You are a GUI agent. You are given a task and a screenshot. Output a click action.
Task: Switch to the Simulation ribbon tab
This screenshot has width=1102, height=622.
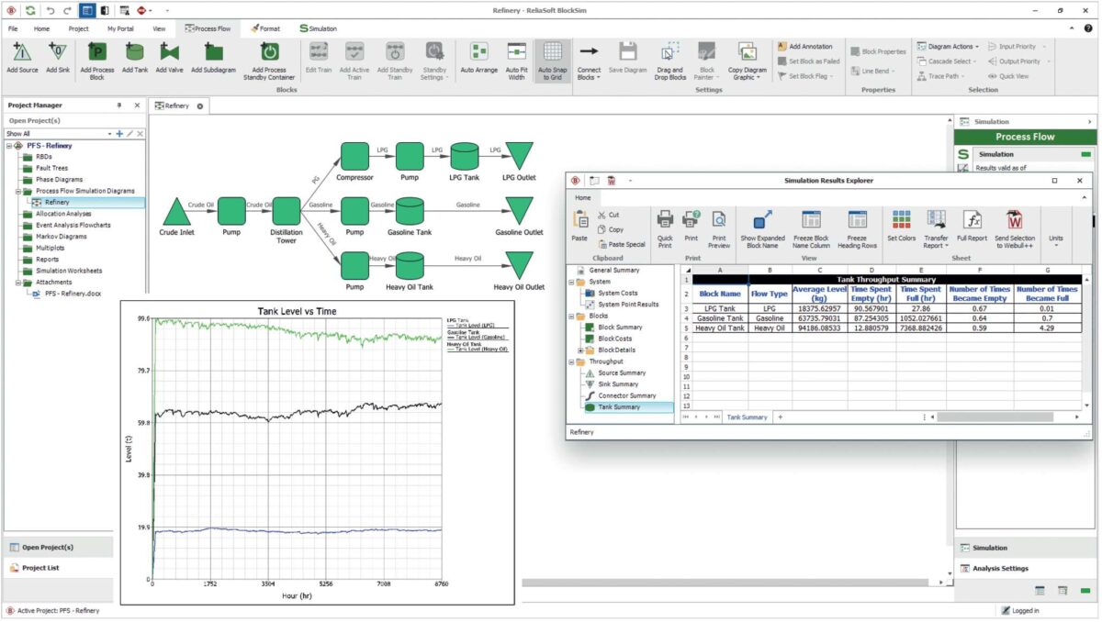[318, 28]
